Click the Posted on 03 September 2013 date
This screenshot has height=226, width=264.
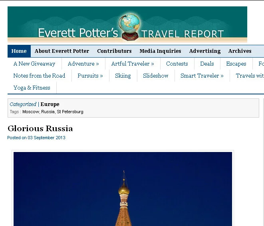(x=36, y=138)
